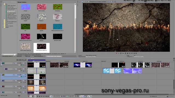Screen dimensions: 175x98
Task: Copy preview snapshot to clipboard icon
Action: (113, 2)
